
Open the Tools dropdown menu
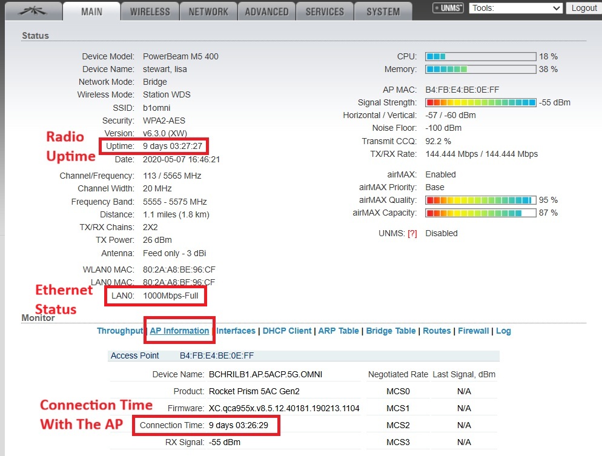(x=516, y=8)
